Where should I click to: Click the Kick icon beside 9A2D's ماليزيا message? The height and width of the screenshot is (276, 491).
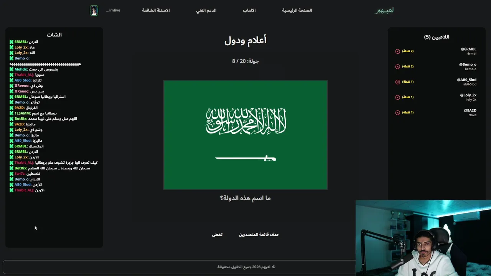[x=12, y=124]
